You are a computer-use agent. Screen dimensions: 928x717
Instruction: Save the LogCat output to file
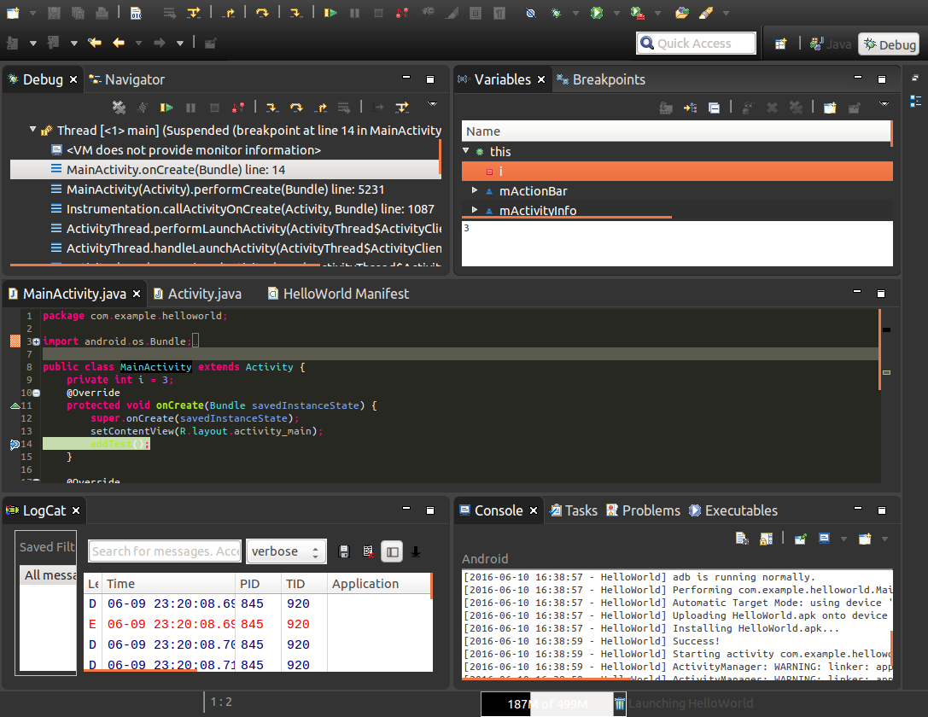(x=344, y=551)
